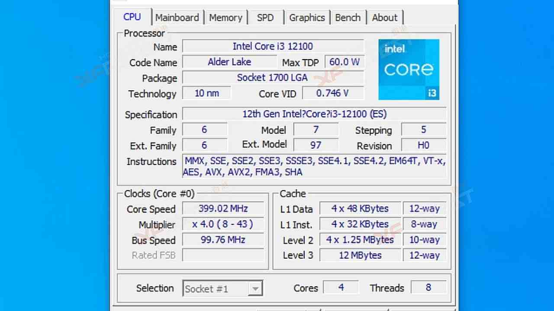The width and height of the screenshot is (554, 311).
Task: Select the CPU tab
Action: (132, 17)
